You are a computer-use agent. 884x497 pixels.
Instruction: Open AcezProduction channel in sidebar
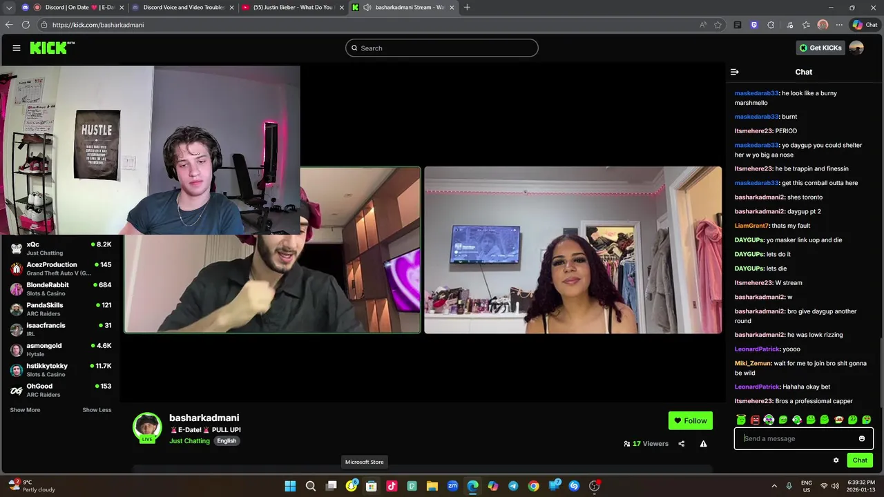(x=61, y=269)
